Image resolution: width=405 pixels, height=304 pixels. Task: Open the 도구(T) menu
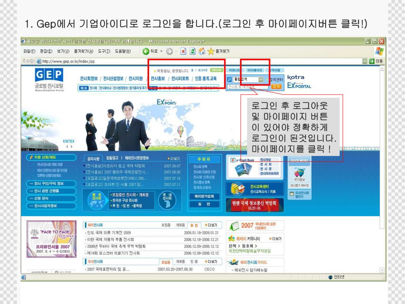click(104, 51)
